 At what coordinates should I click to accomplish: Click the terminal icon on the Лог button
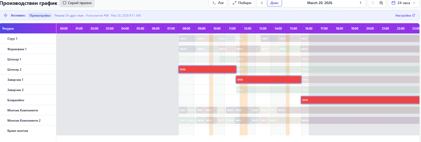click(x=214, y=3)
